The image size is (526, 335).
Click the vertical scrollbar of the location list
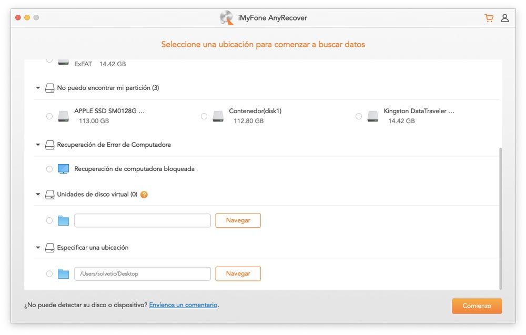(500, 218)
